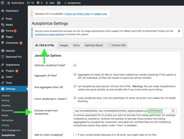
Task: Click New label in admin bar
Action: [52, 3]
